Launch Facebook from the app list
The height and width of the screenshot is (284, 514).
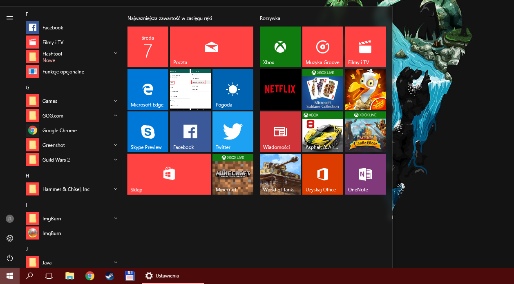[x=72, y=28]
